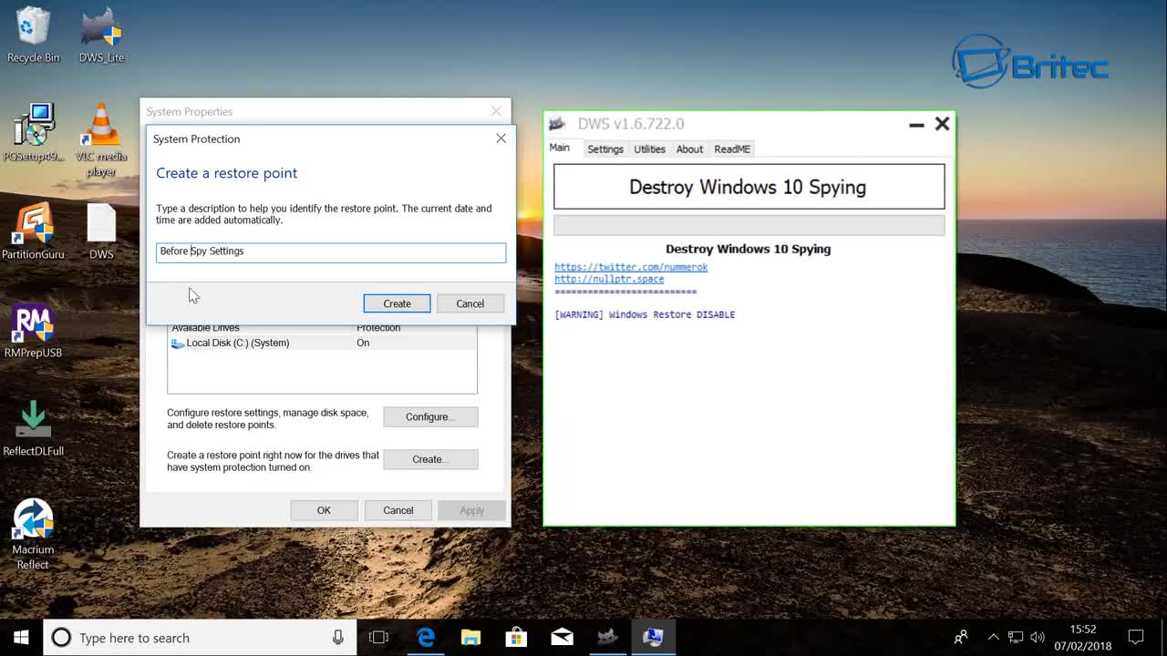1167x656 pixels.
Task: Open the Recycle Bin desktop icon
Action: 33,36
